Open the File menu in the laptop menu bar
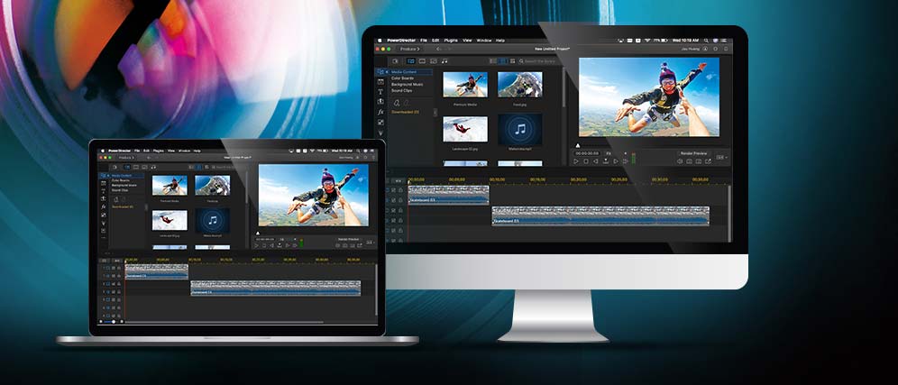898x385 pixels. (135, 151)
